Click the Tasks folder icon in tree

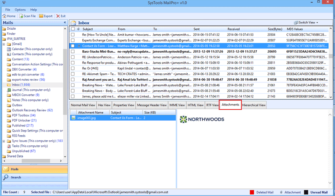tap(9, 146)
